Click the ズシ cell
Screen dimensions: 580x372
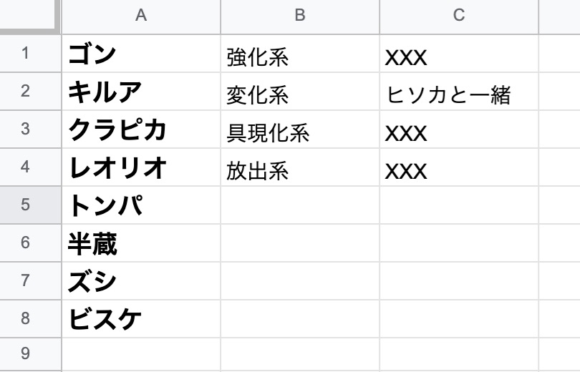pyautogui.click(x=141, y=281)
